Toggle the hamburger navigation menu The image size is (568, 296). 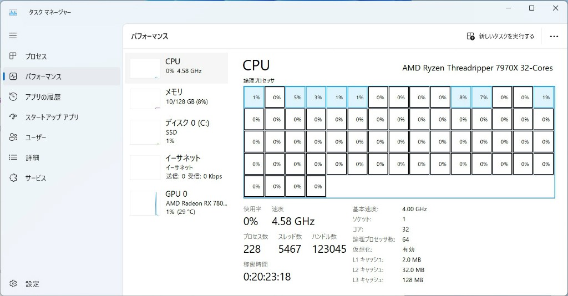tap(13, 35)
